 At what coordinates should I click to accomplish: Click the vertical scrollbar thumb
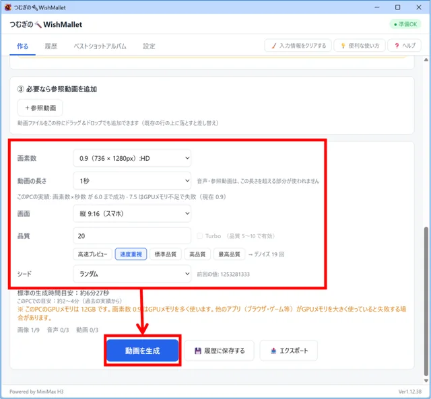[426, 301]
